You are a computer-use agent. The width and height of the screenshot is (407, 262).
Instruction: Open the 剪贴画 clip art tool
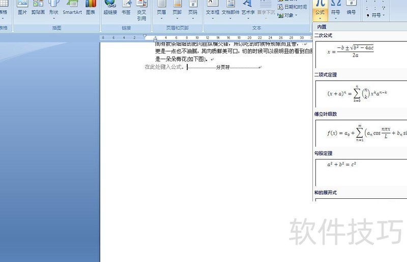[38, 8]
